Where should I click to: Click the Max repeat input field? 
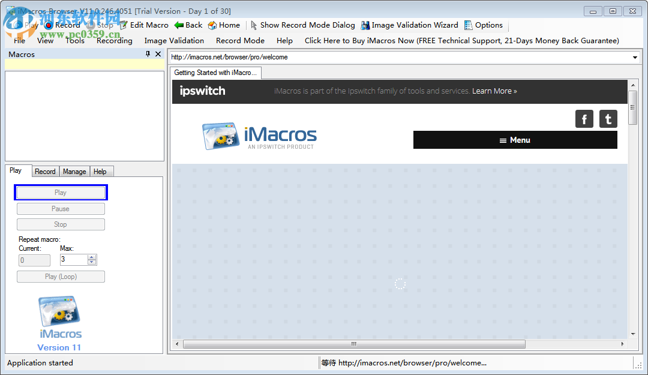pyautogui.click(x=74, y=260)
